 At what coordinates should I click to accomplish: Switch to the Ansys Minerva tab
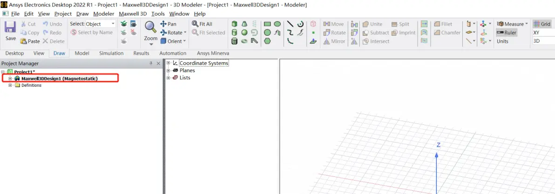213,53
